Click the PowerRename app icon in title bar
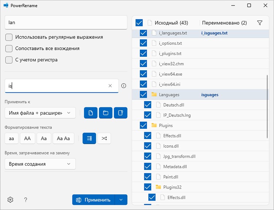 (x=6, y=5)
